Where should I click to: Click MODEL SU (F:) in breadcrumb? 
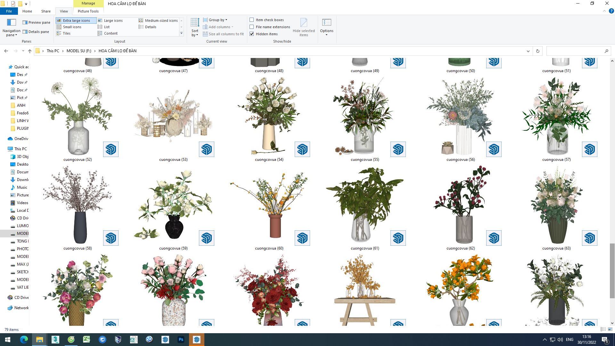coord(79,51)
